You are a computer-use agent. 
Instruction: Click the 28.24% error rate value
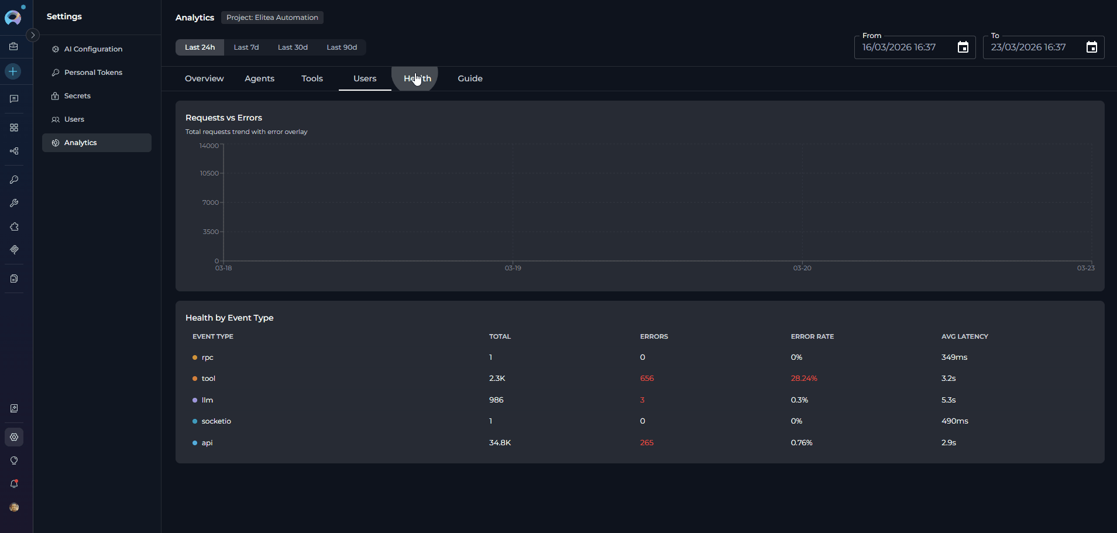pyautogui.click(x=804, y=379)
